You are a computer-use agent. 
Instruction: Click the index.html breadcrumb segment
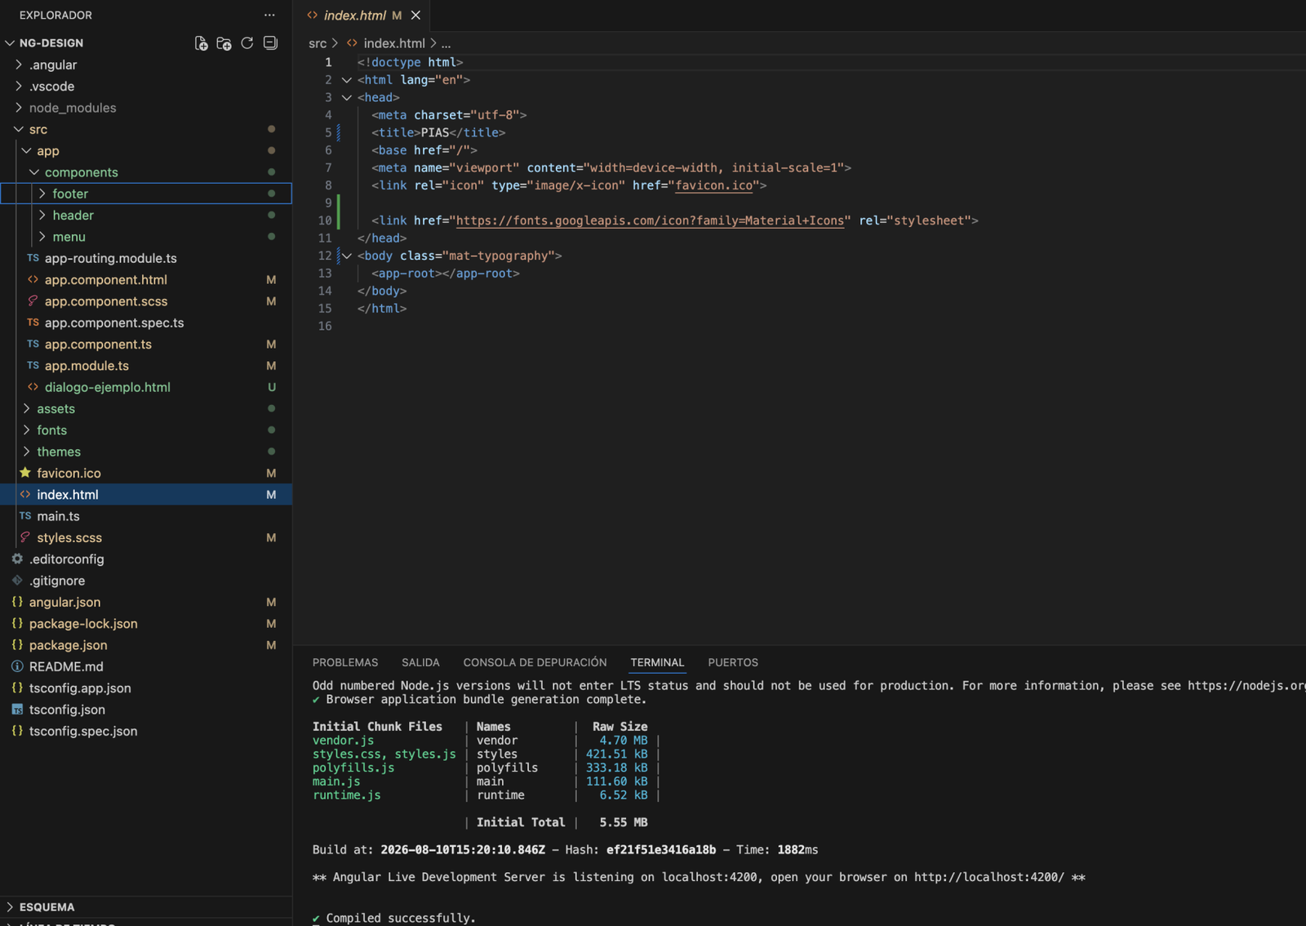[394, 43]
